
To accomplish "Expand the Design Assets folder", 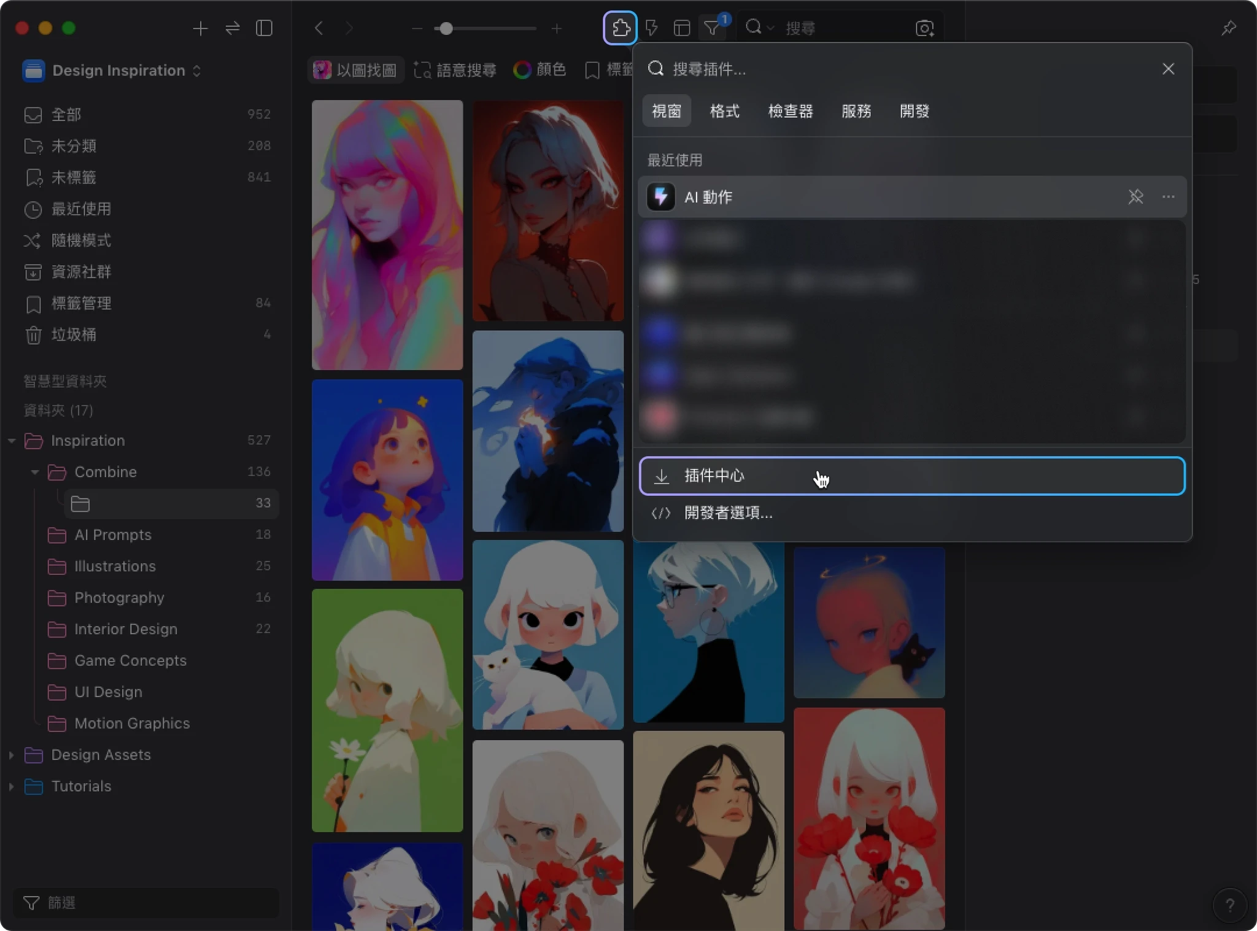I will pyautogui.click(x=12, y=755).
